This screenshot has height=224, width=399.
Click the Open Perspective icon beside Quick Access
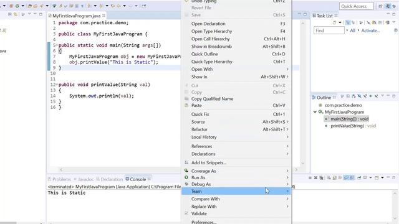tap(380, 6)
